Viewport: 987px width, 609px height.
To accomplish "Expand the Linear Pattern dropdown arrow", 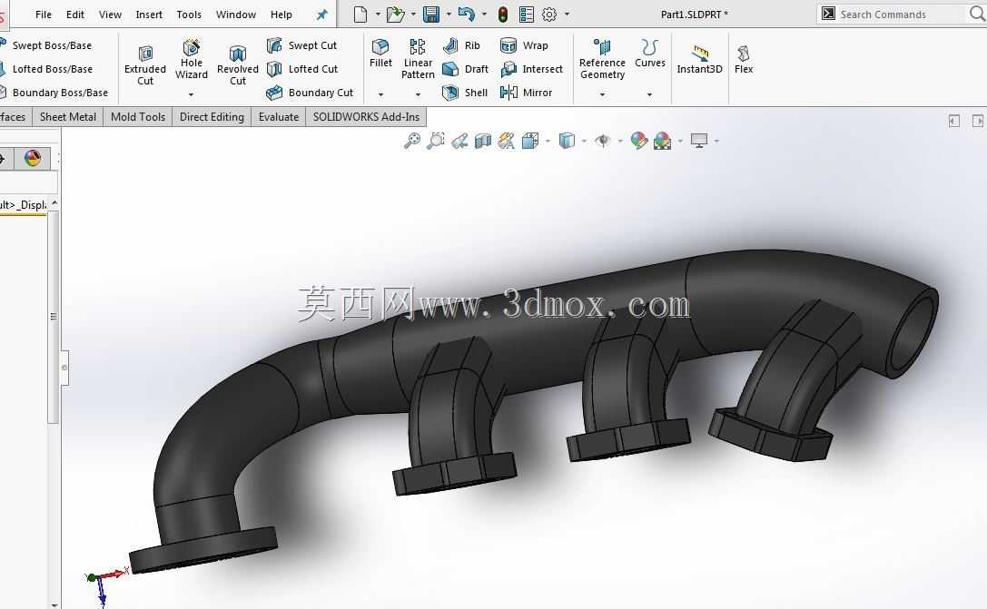I will click(418, 94).
